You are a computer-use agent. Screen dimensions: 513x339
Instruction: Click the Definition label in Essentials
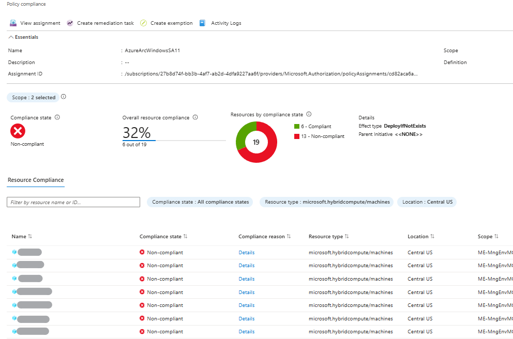coord(455,62)
